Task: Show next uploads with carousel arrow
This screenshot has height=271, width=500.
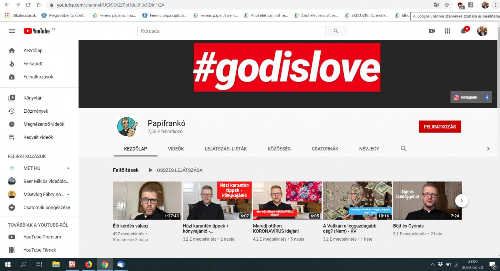Action: pos(461,201)
